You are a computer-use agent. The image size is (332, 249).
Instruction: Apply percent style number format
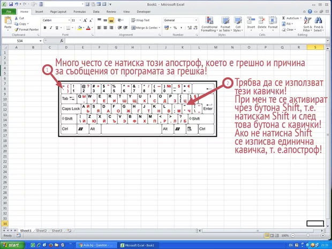point(175,28)
